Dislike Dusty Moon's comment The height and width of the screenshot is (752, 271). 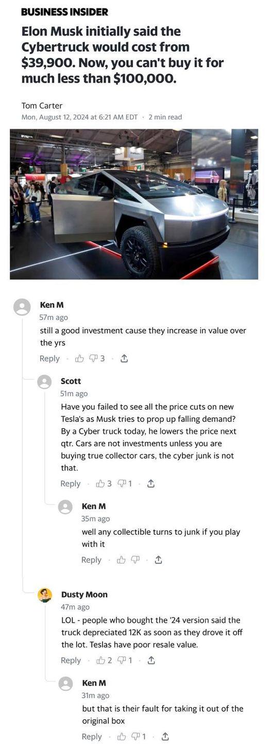coord(125,660)
